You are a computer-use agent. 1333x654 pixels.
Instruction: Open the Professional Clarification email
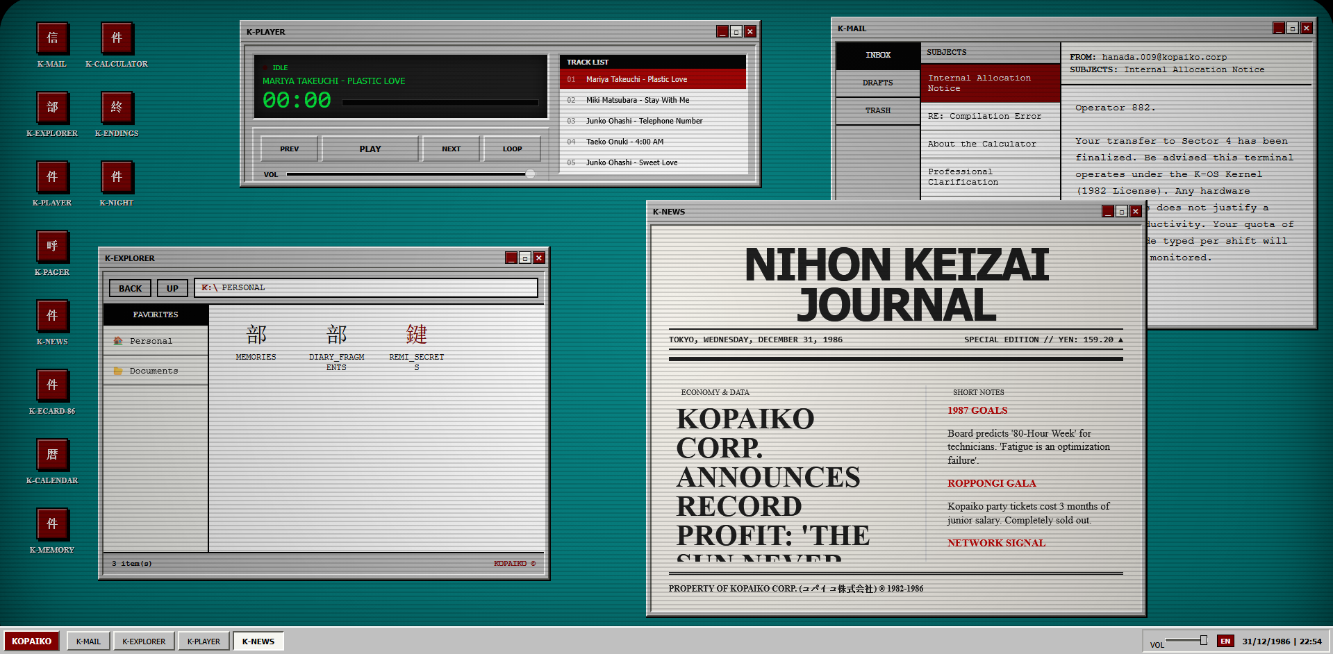(x=991, y=177)
